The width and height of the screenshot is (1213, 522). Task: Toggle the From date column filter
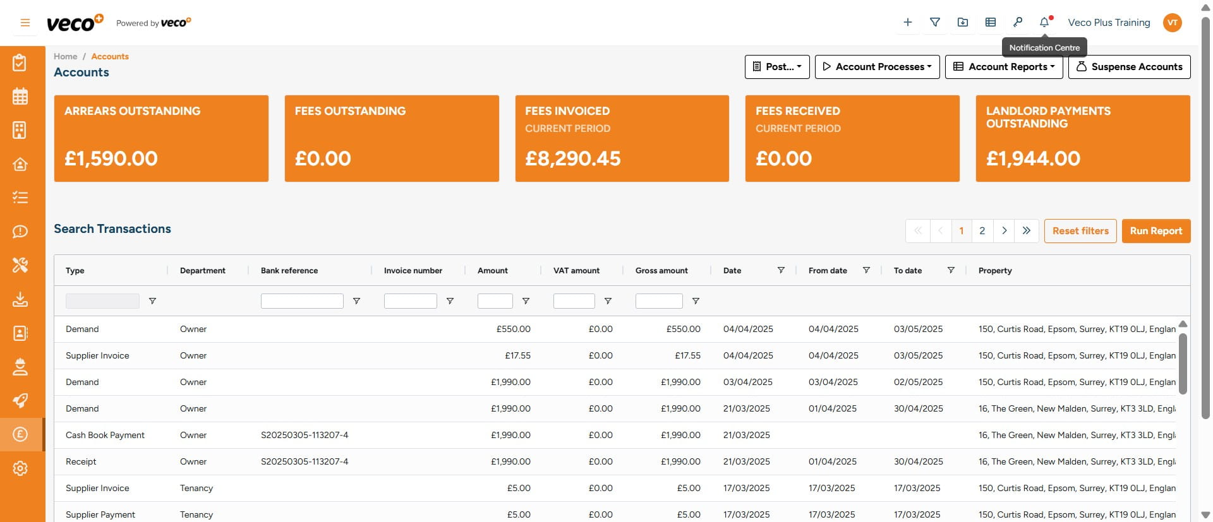(x=866, y=270)
